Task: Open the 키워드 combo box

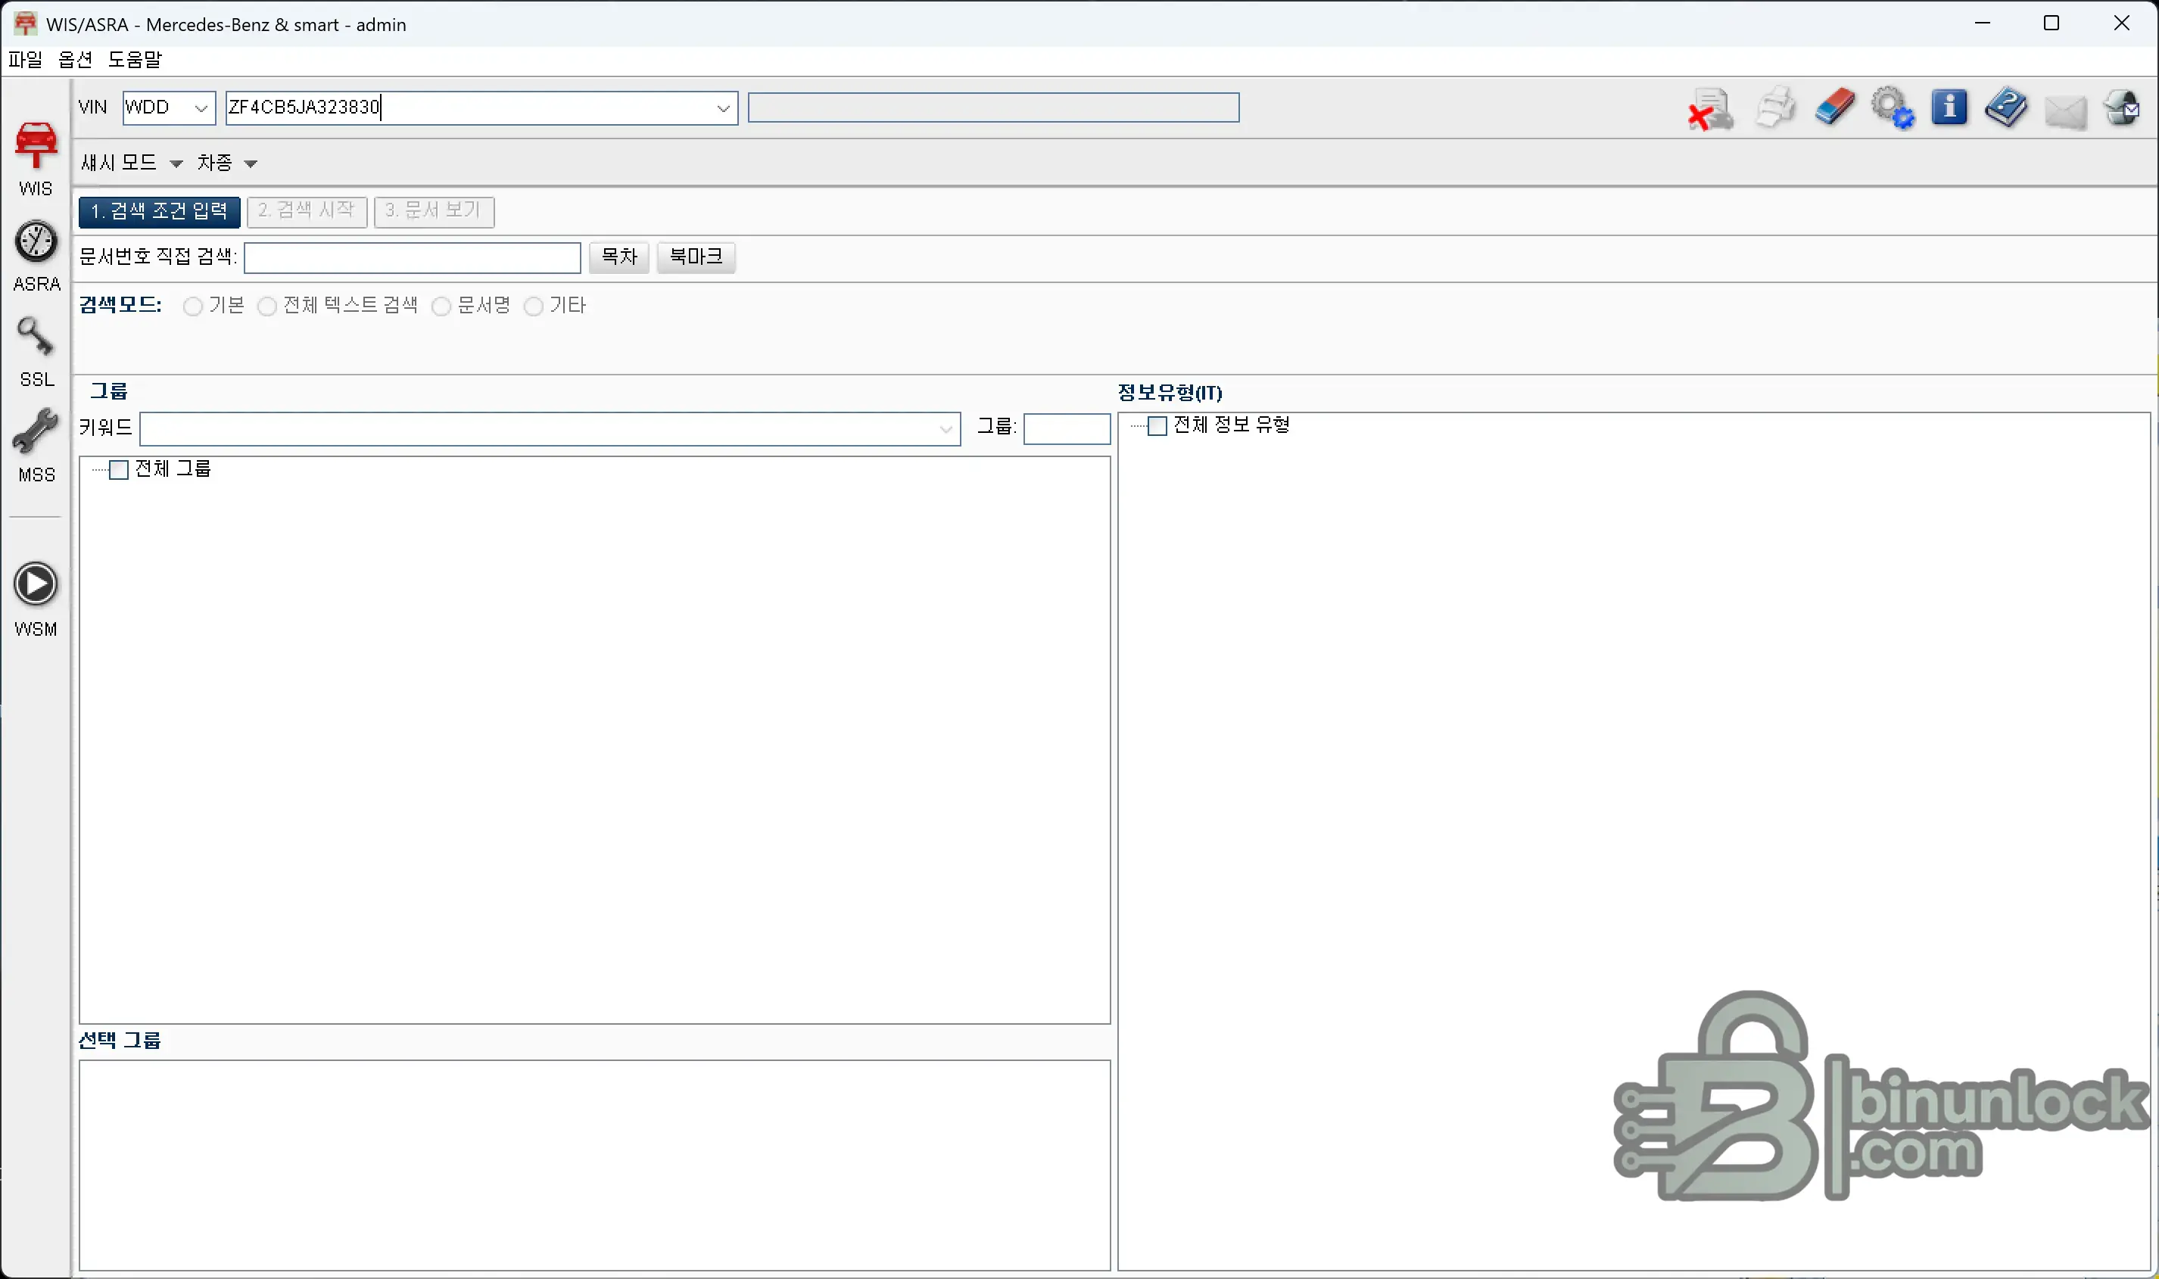Action: [x=946, y=428]
